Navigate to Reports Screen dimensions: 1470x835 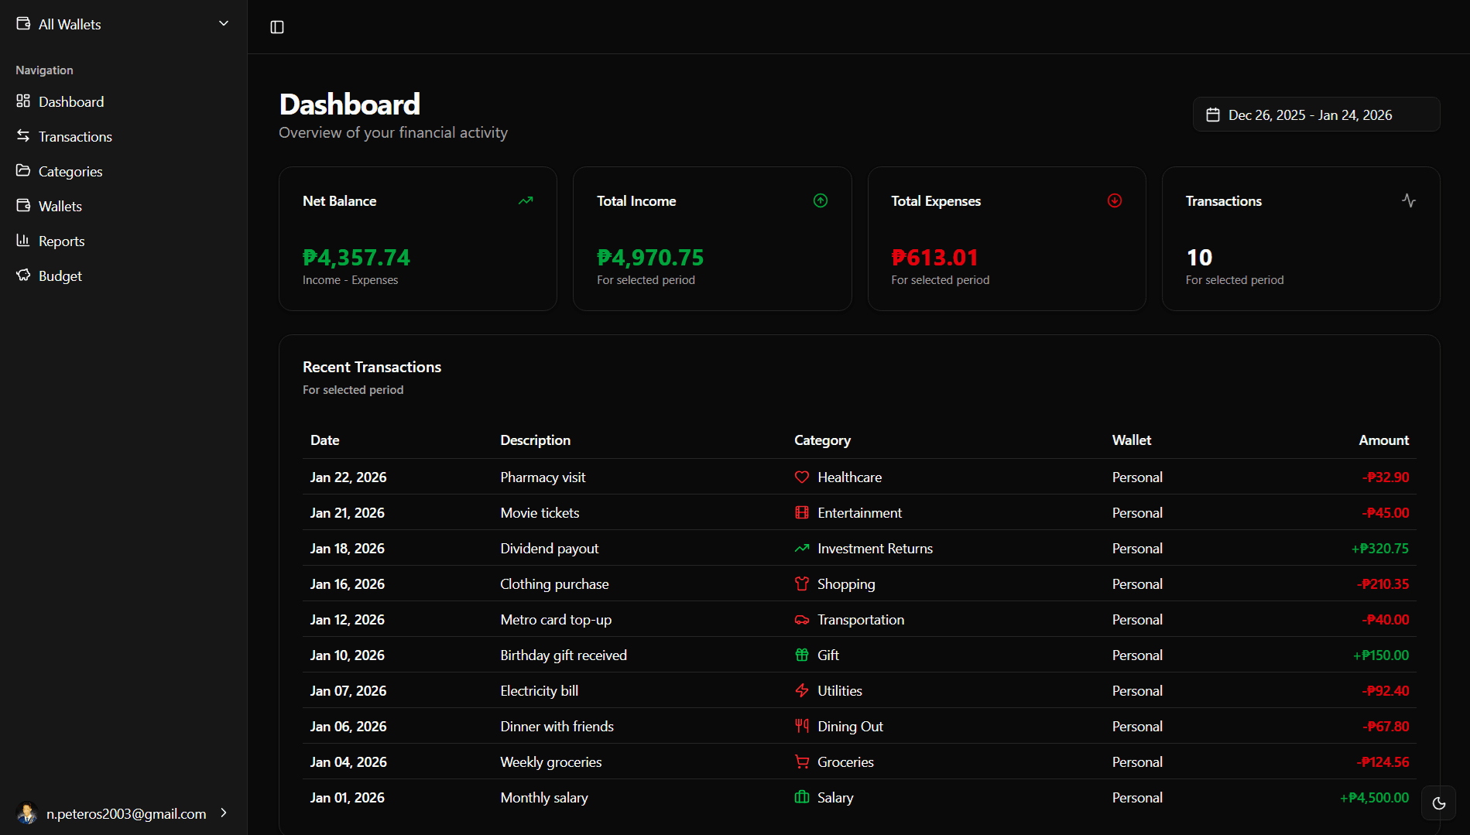(x=123, y=241)
